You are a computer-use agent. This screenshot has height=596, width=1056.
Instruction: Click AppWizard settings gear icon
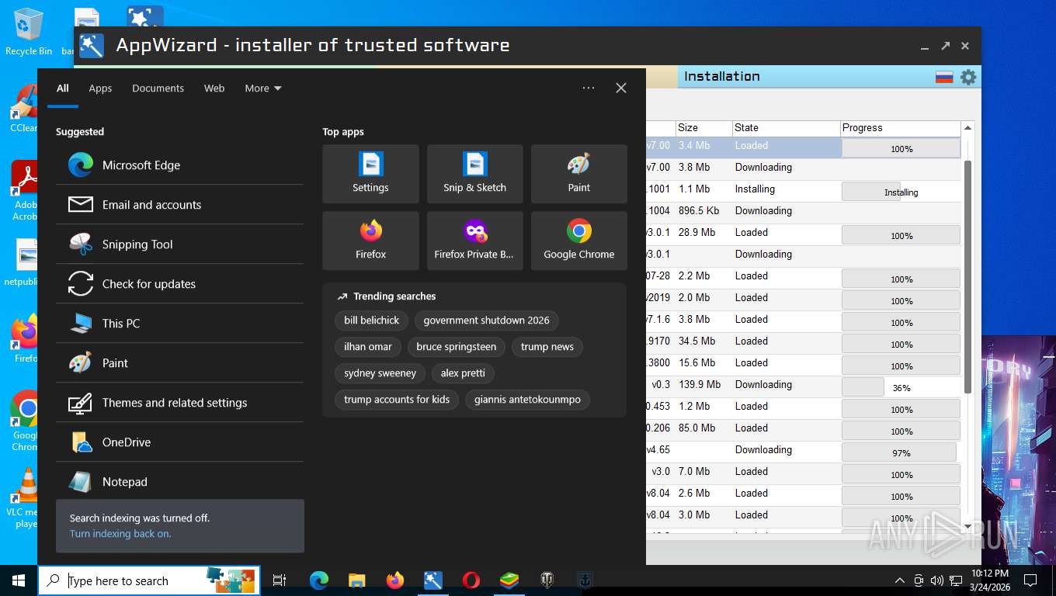pos(967,77)
